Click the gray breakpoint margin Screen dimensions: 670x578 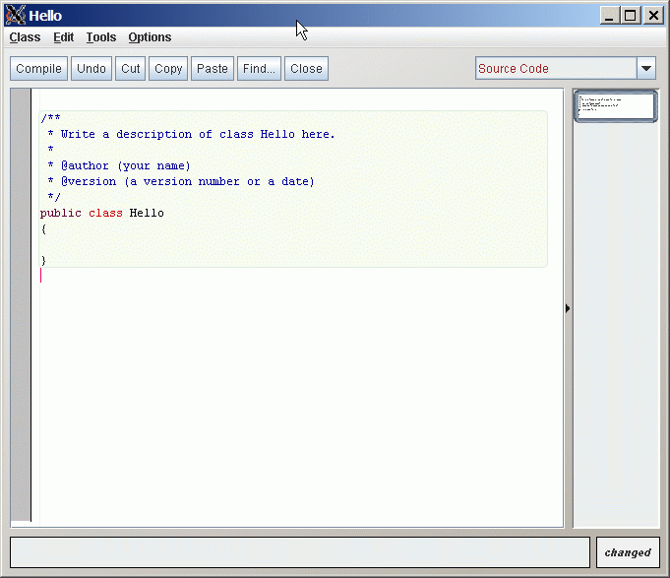(x=20, y=305)
